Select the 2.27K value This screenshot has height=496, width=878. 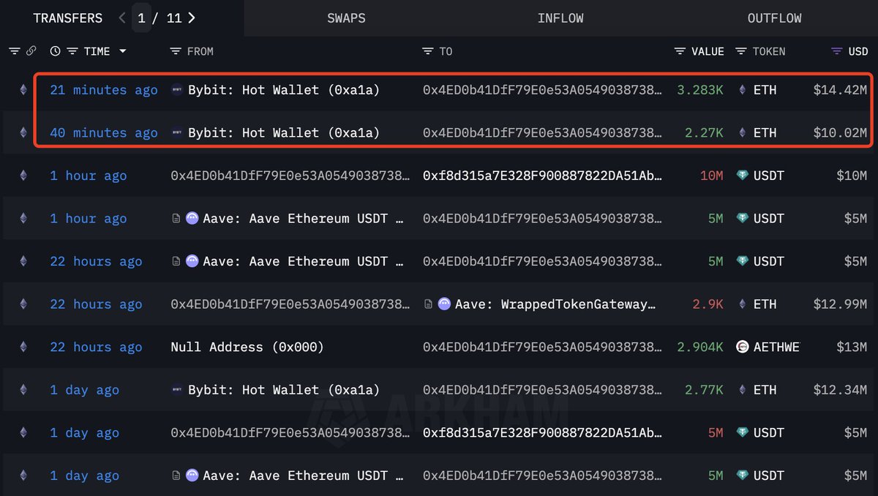704,132
